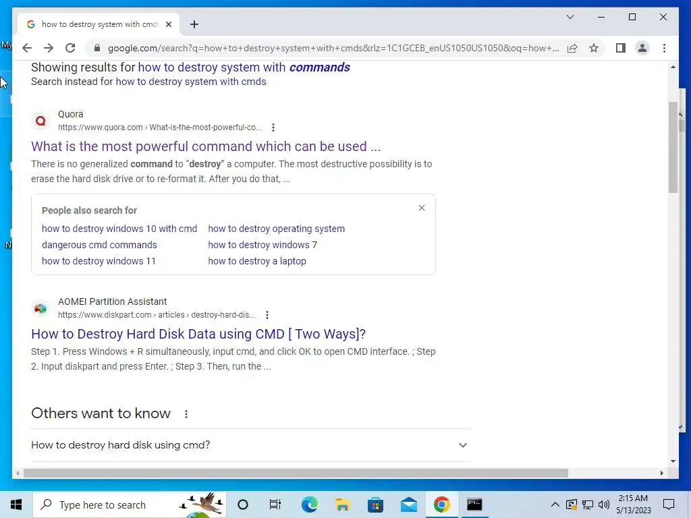
Task: Search instead for 'how to destroy system with cmds'
Action: (x=191, y=82)
